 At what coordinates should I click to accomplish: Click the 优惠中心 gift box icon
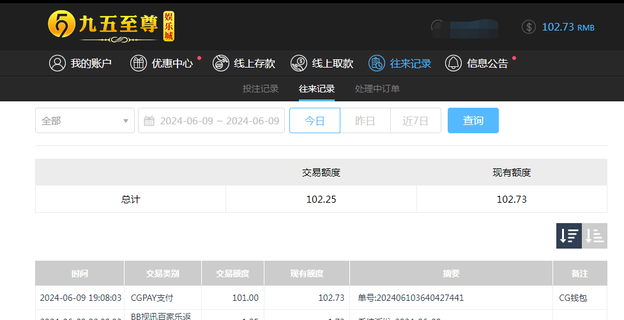tap(139, 63)
